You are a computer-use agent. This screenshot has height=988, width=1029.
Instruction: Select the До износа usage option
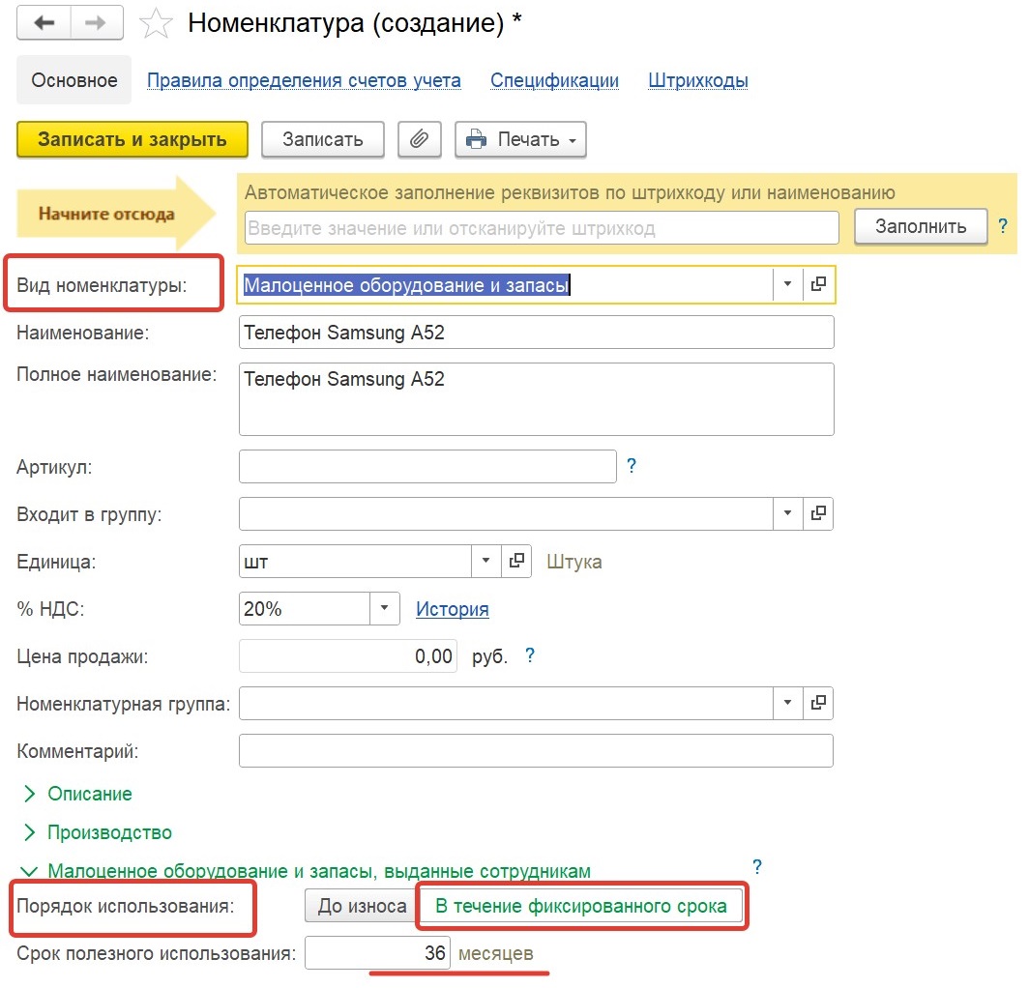pos(362,906)
